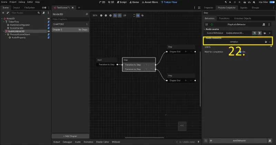Load file icon in Scene Reference row

tap(265, 33)
